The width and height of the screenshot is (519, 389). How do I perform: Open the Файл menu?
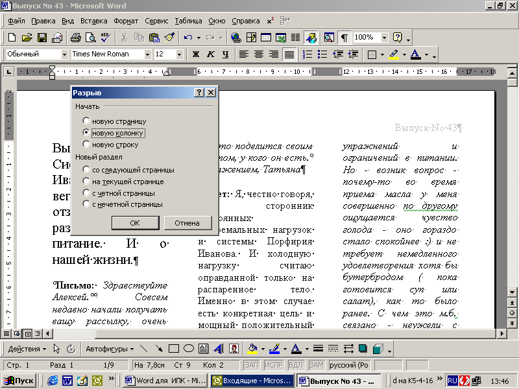[x=16, y=21]
